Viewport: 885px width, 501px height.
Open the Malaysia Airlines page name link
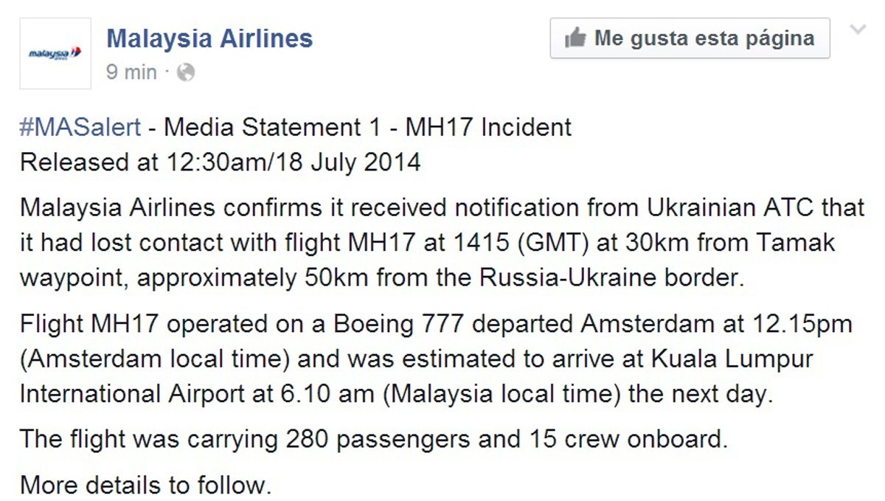click(x=209, y=38)
